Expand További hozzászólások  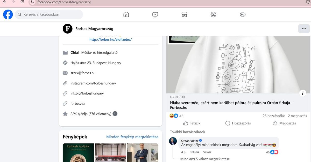188,132
